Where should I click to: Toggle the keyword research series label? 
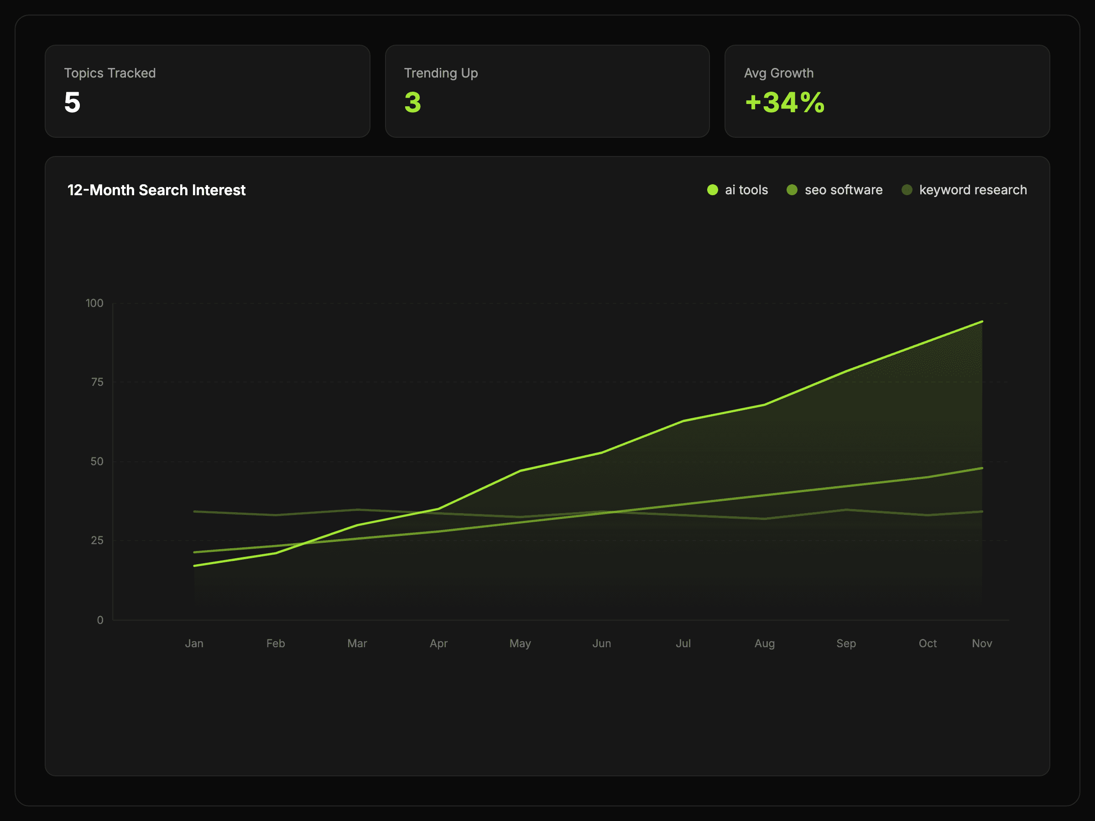(x=973, y=190)
